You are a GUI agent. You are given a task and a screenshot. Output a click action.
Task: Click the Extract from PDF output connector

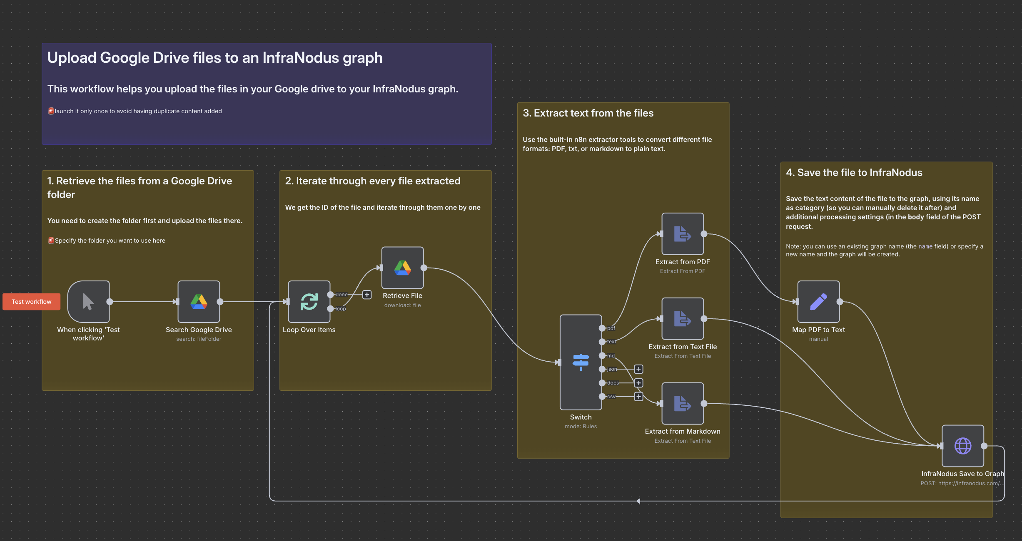(x=704, y=234)
